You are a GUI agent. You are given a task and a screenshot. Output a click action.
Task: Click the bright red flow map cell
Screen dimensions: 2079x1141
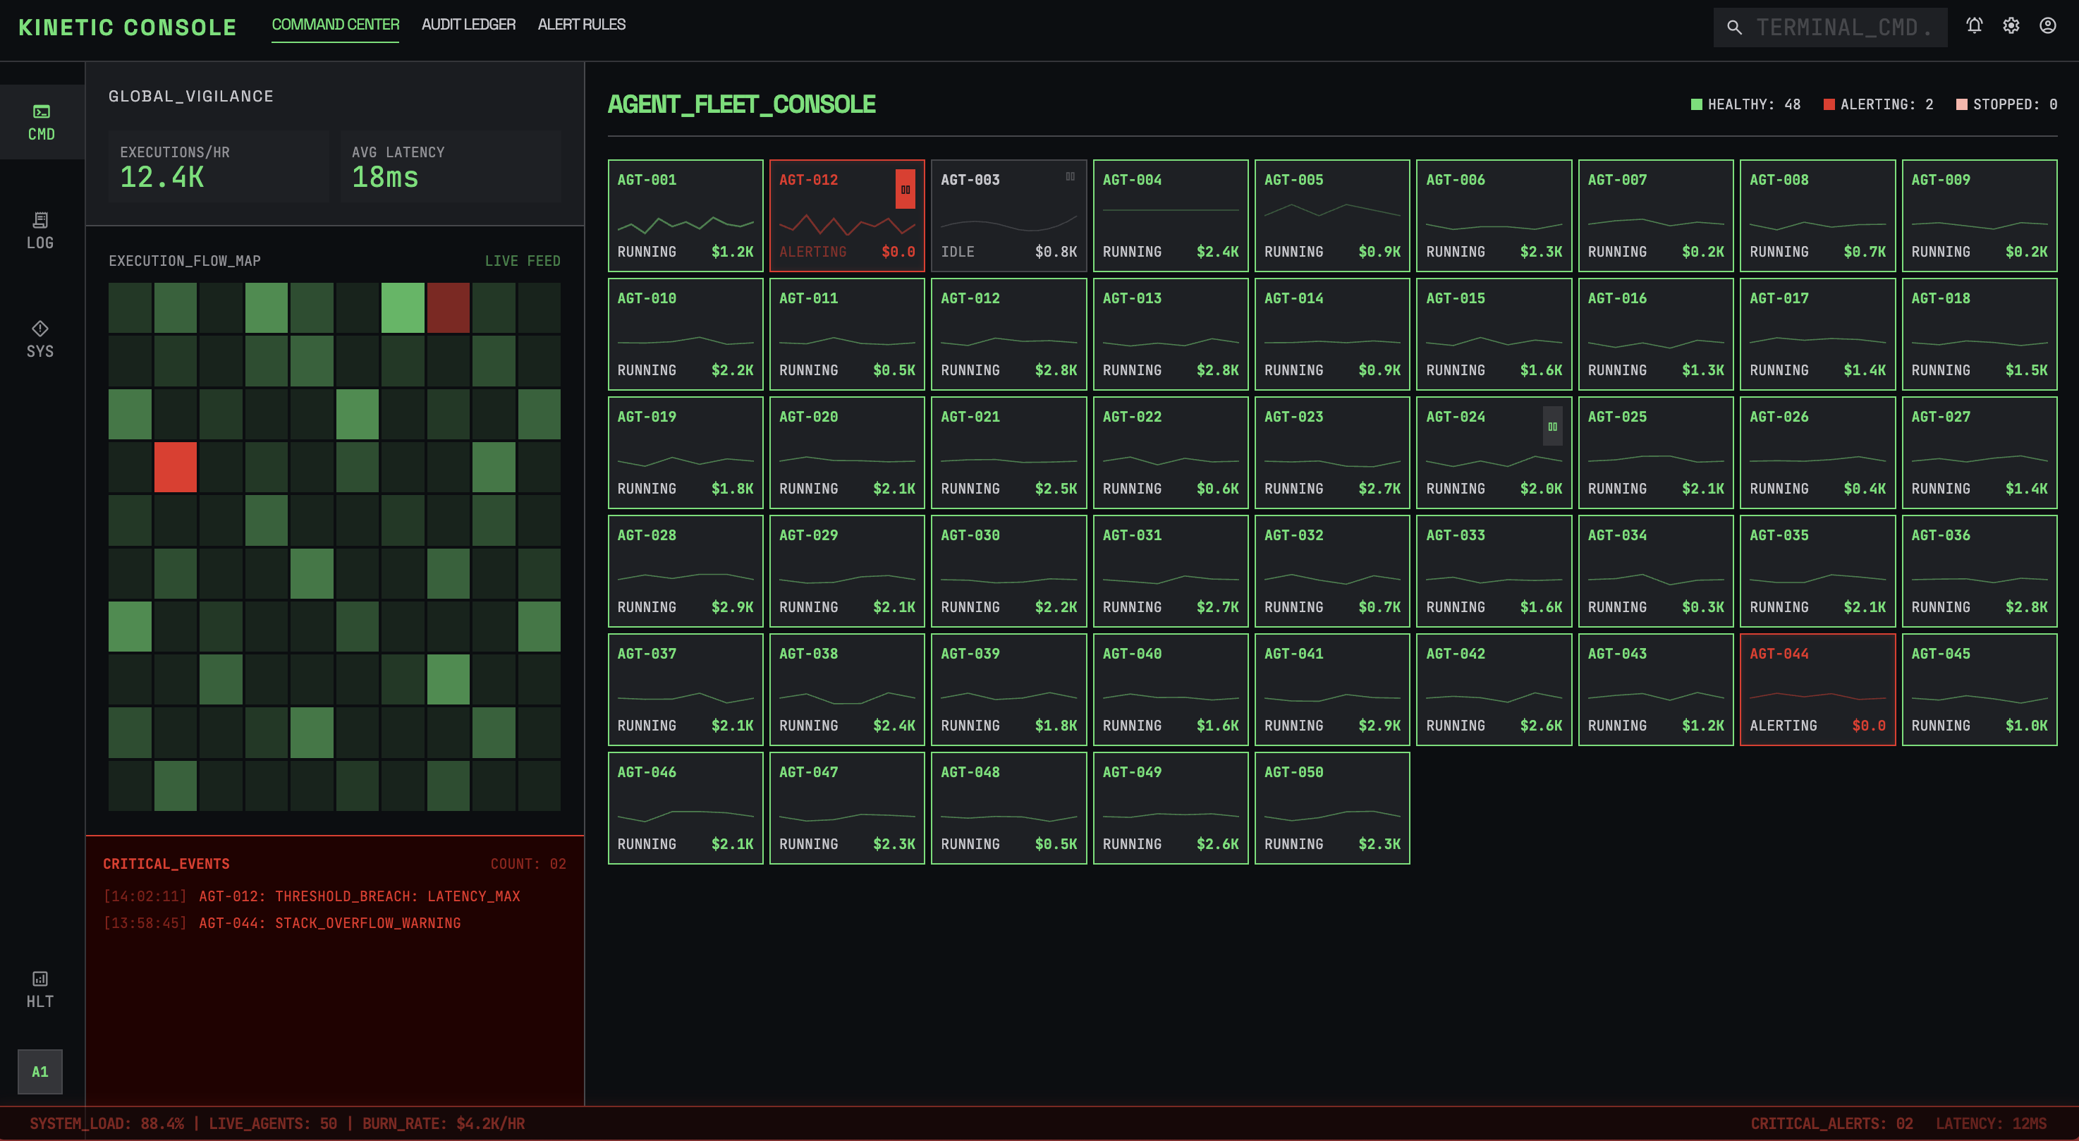175,466
